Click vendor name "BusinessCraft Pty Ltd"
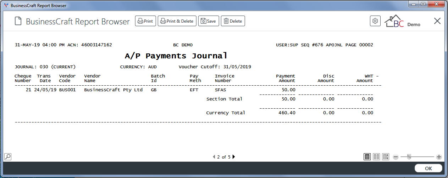 click(113, 90)
